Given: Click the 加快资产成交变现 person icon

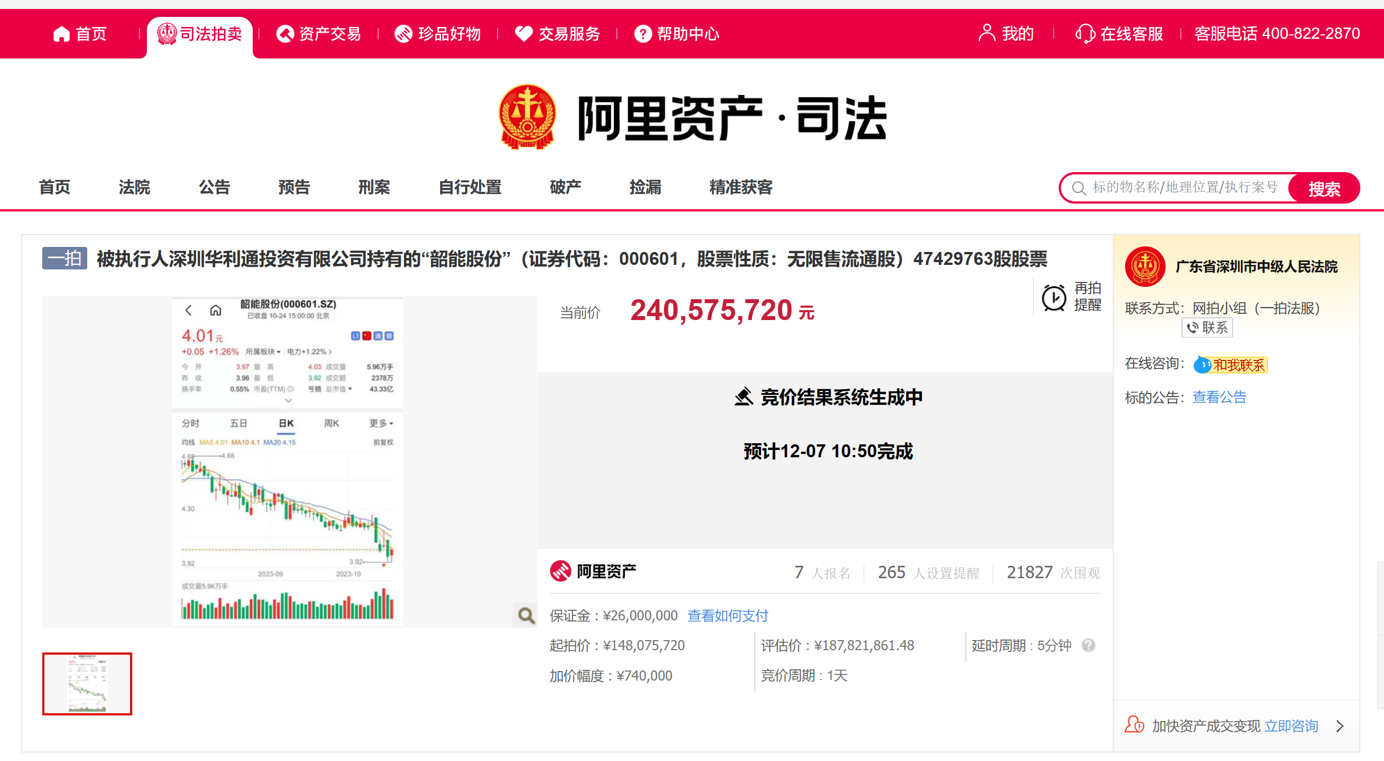Looking at the screenshot, I should click(x=1134, y=724).
